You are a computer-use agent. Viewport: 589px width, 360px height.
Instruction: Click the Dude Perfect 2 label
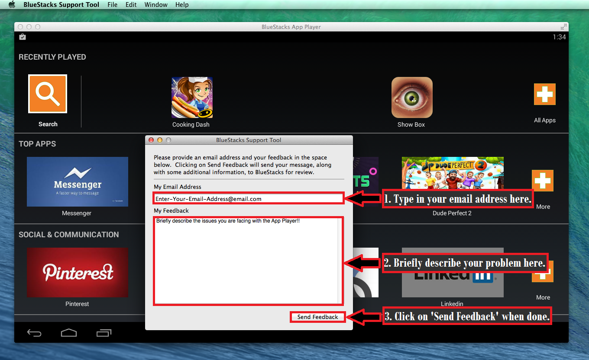click(x=452, y=213)
